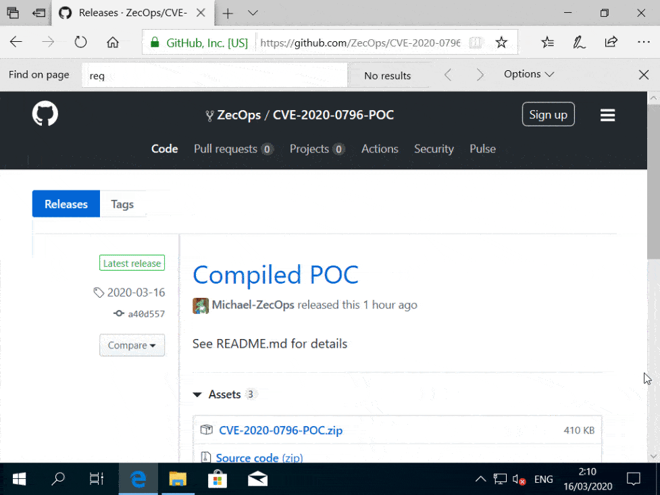Show tab previews chevron

(253, 13)
